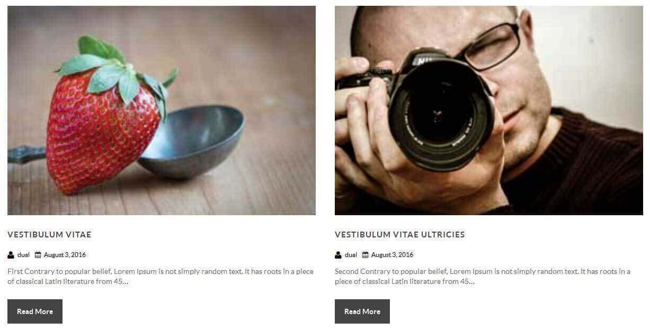650x331 pixels.
Task: Open the Vestibulum Vitae post title
Action: 49,234
